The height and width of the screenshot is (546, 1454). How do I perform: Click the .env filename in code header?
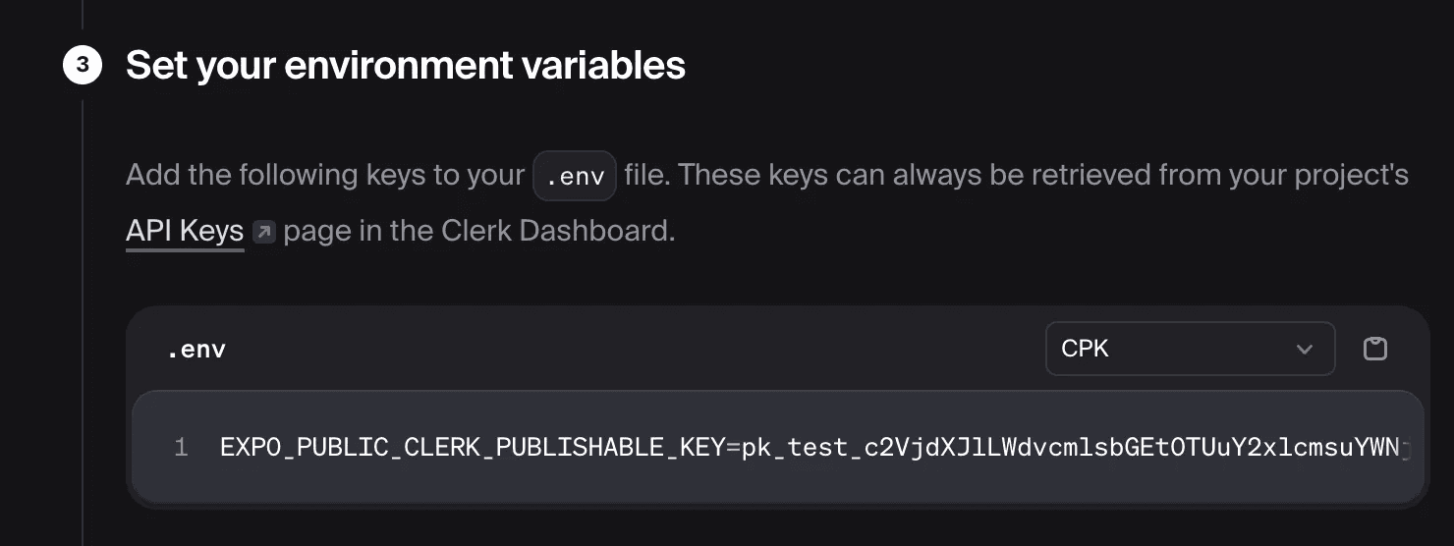[196, 350]
